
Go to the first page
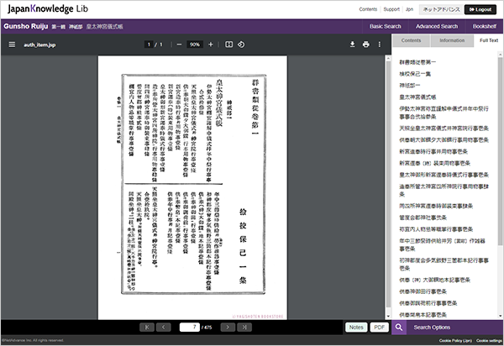[148, 327]
